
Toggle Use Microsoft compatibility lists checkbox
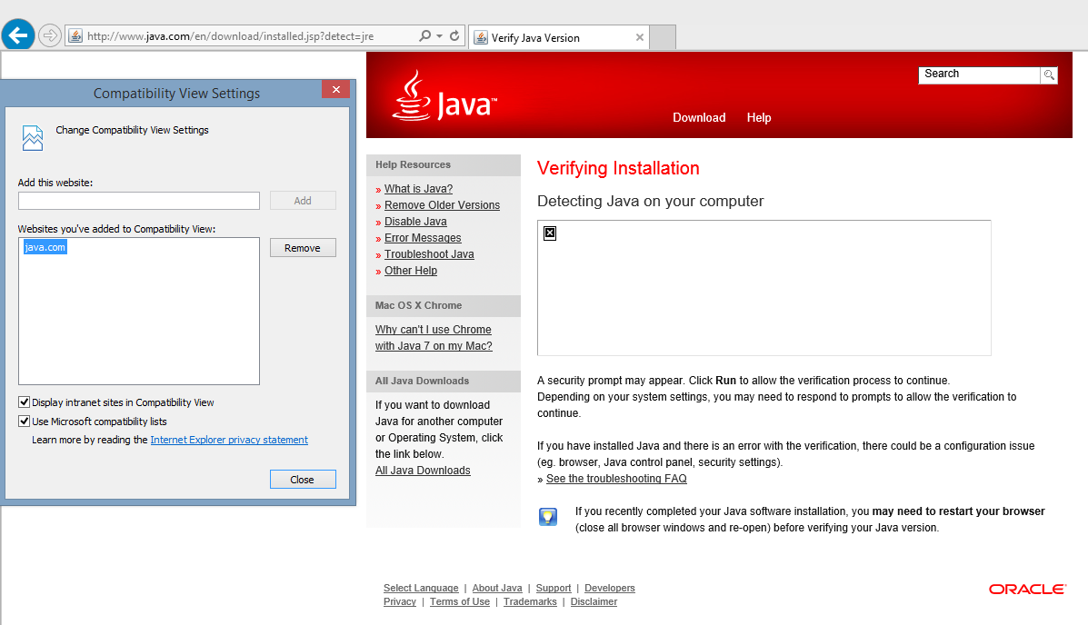click(25, 422)
